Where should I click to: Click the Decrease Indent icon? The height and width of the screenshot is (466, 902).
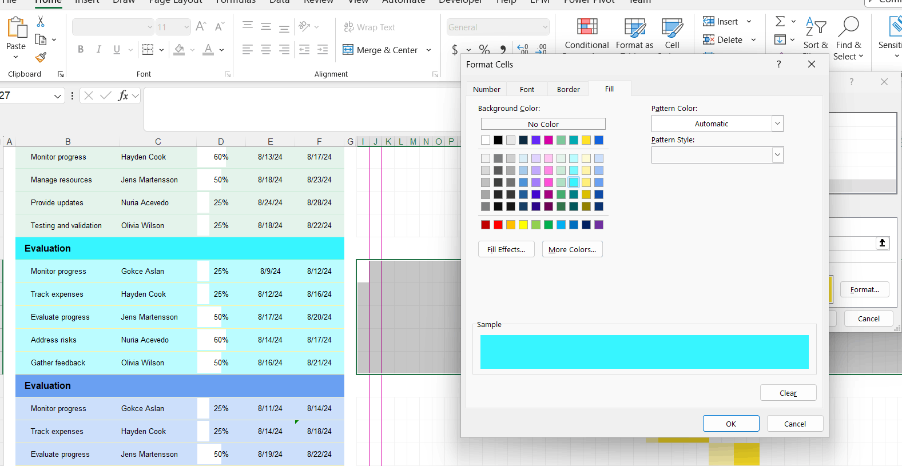click(304, 50)
